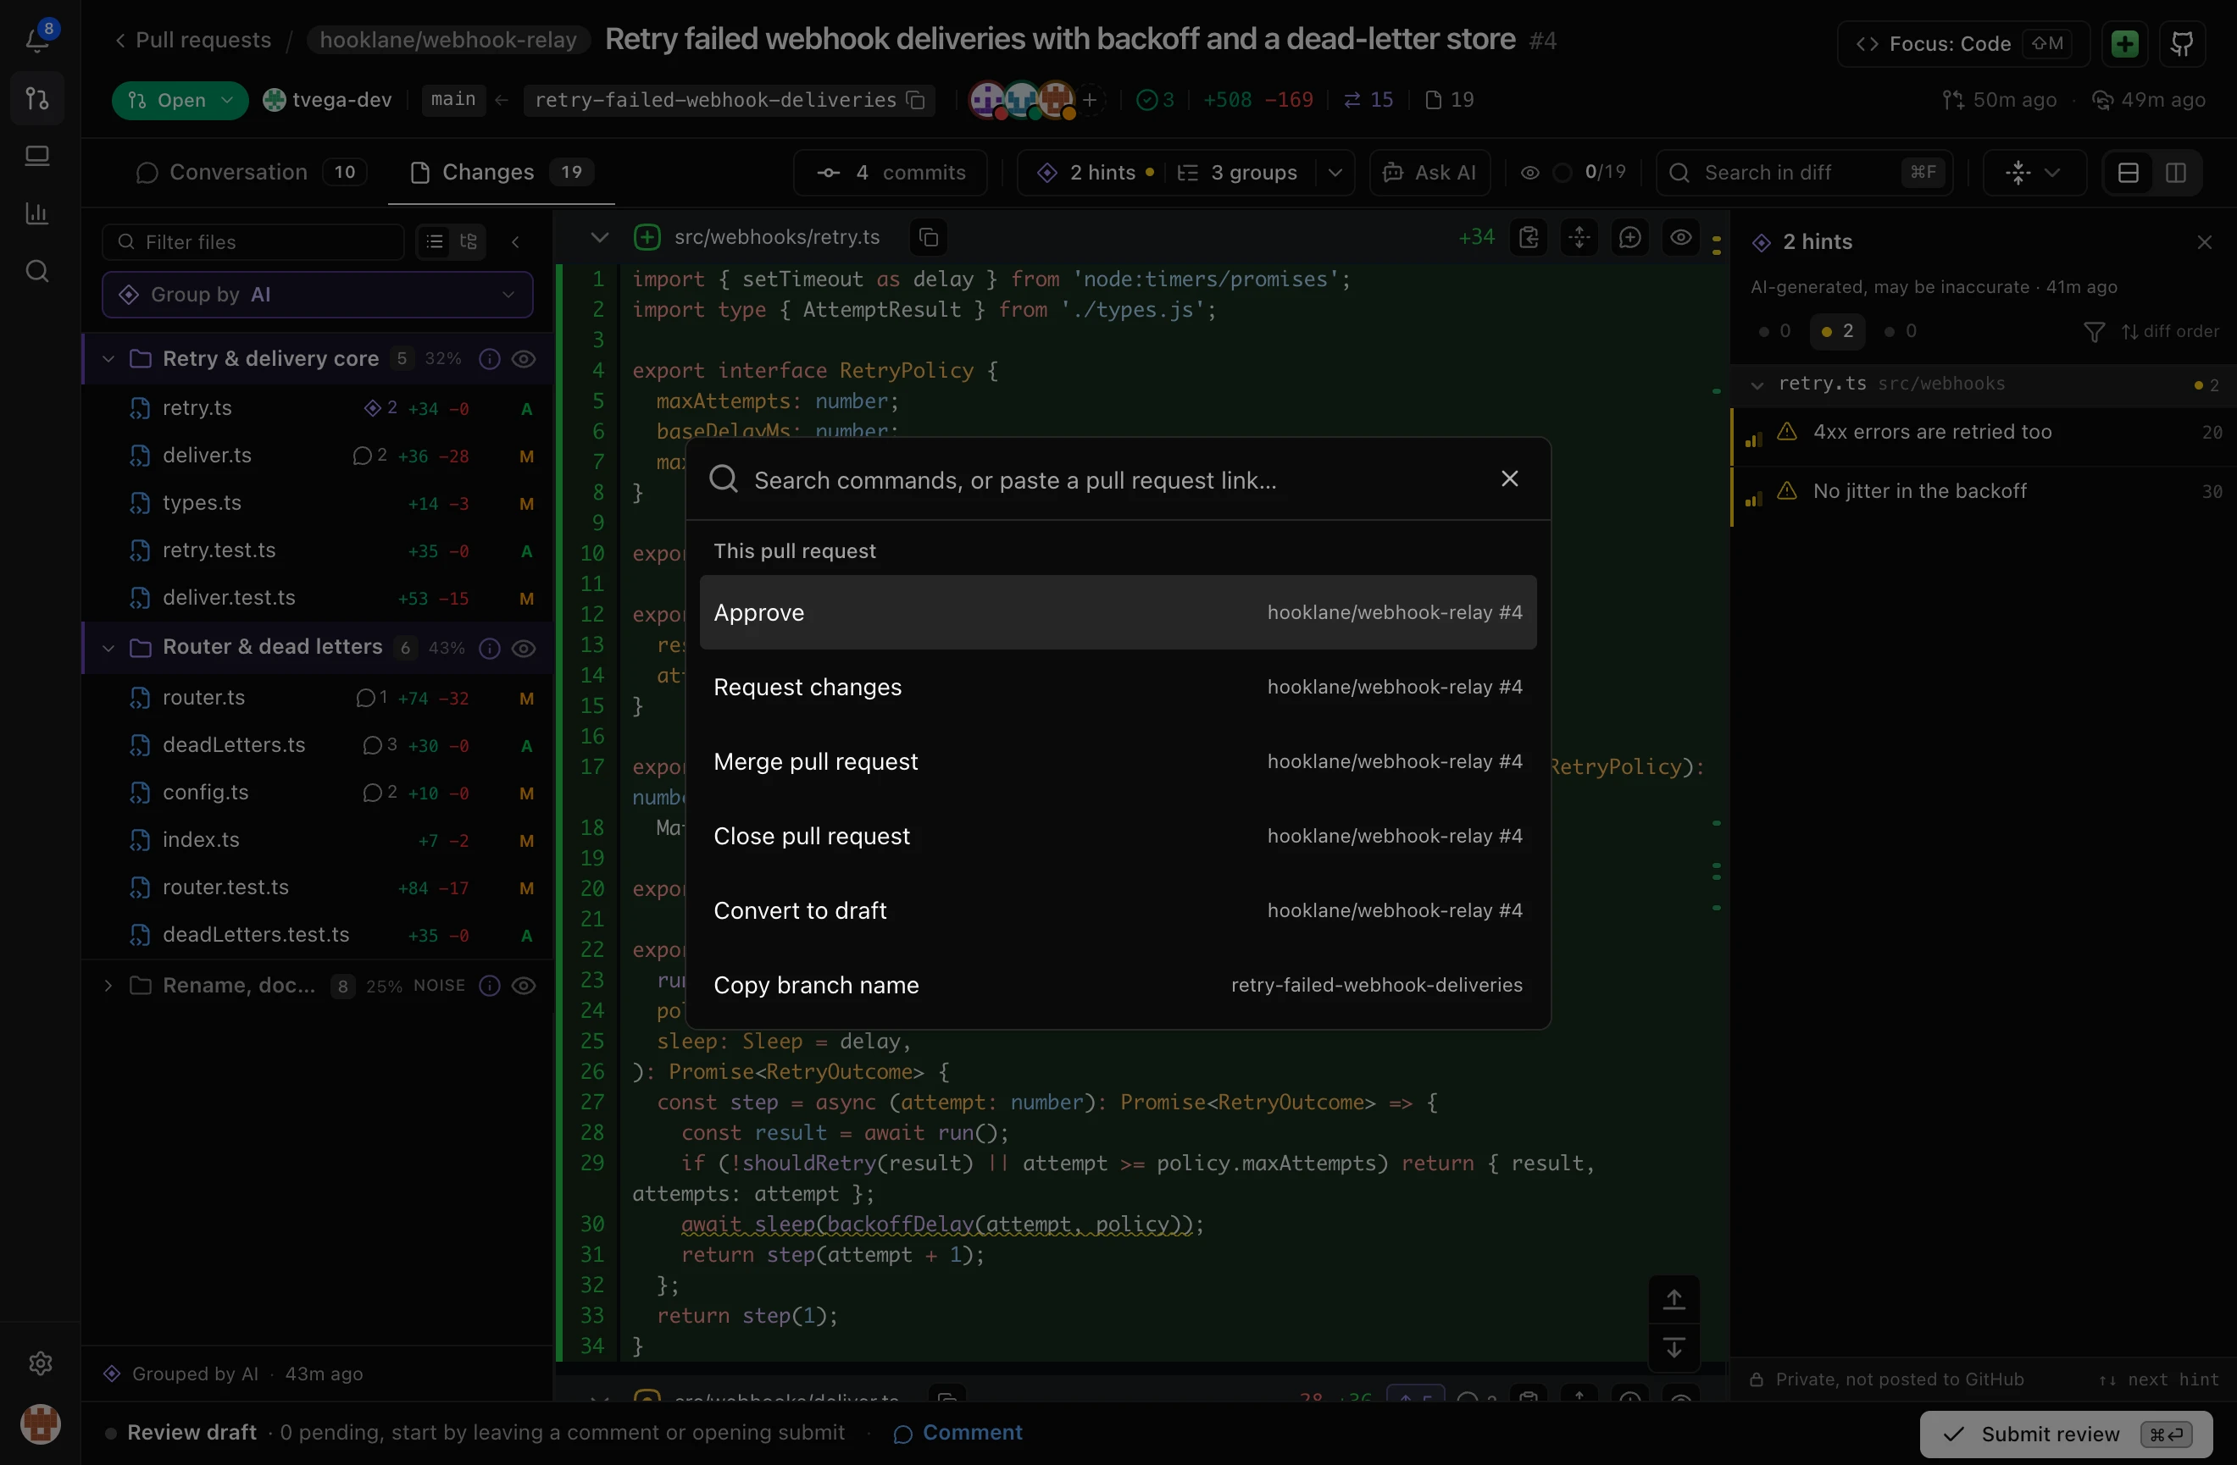This screenshot has width=2237, height=1465.
Task: Open notifications bell in sidebar
Action: (37, 41)
